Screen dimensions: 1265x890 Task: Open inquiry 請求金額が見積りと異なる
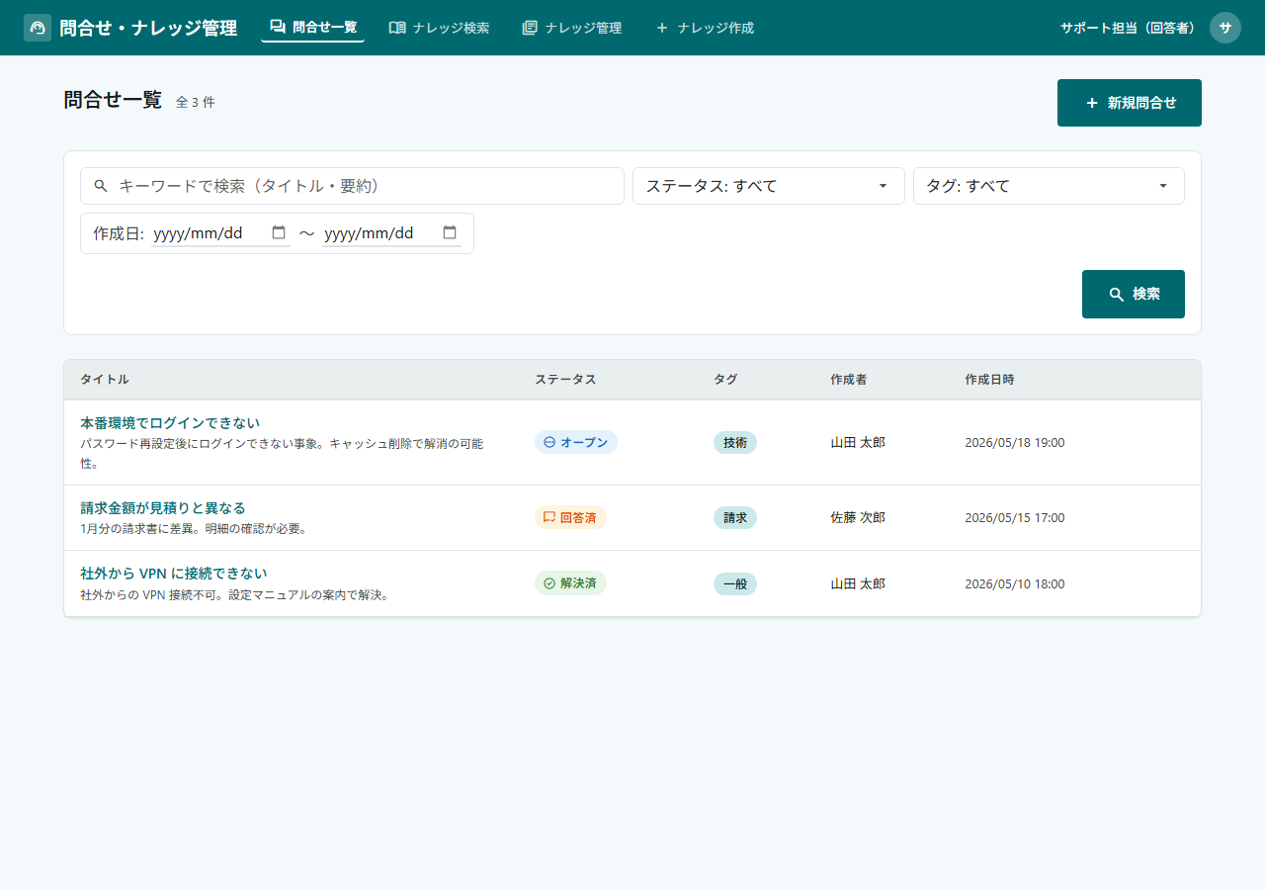pyautogui.click(x=163, y=507)
